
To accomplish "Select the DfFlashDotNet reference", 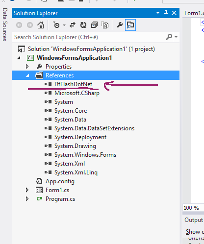I will 73,84.
